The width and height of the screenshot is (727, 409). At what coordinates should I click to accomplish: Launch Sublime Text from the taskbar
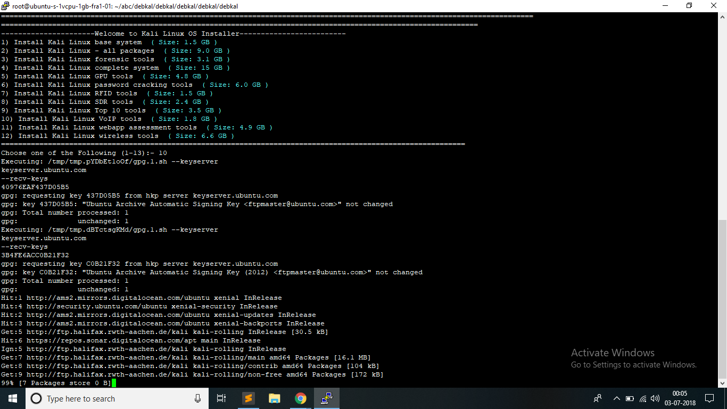tap(248, 398)
